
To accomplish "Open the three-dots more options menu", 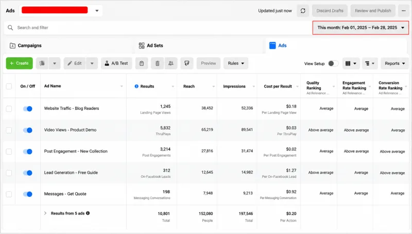I will click(403, 11).
